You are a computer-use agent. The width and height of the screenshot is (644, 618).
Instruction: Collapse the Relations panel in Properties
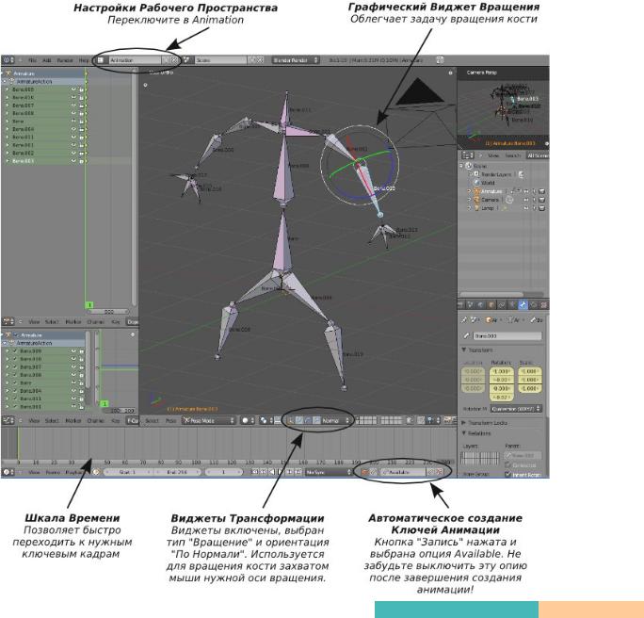463,433
